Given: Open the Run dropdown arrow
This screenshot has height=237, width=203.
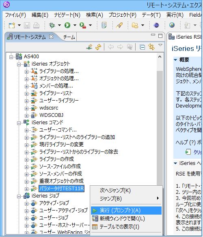Looking at the screenshot, I should click(75, 25).
